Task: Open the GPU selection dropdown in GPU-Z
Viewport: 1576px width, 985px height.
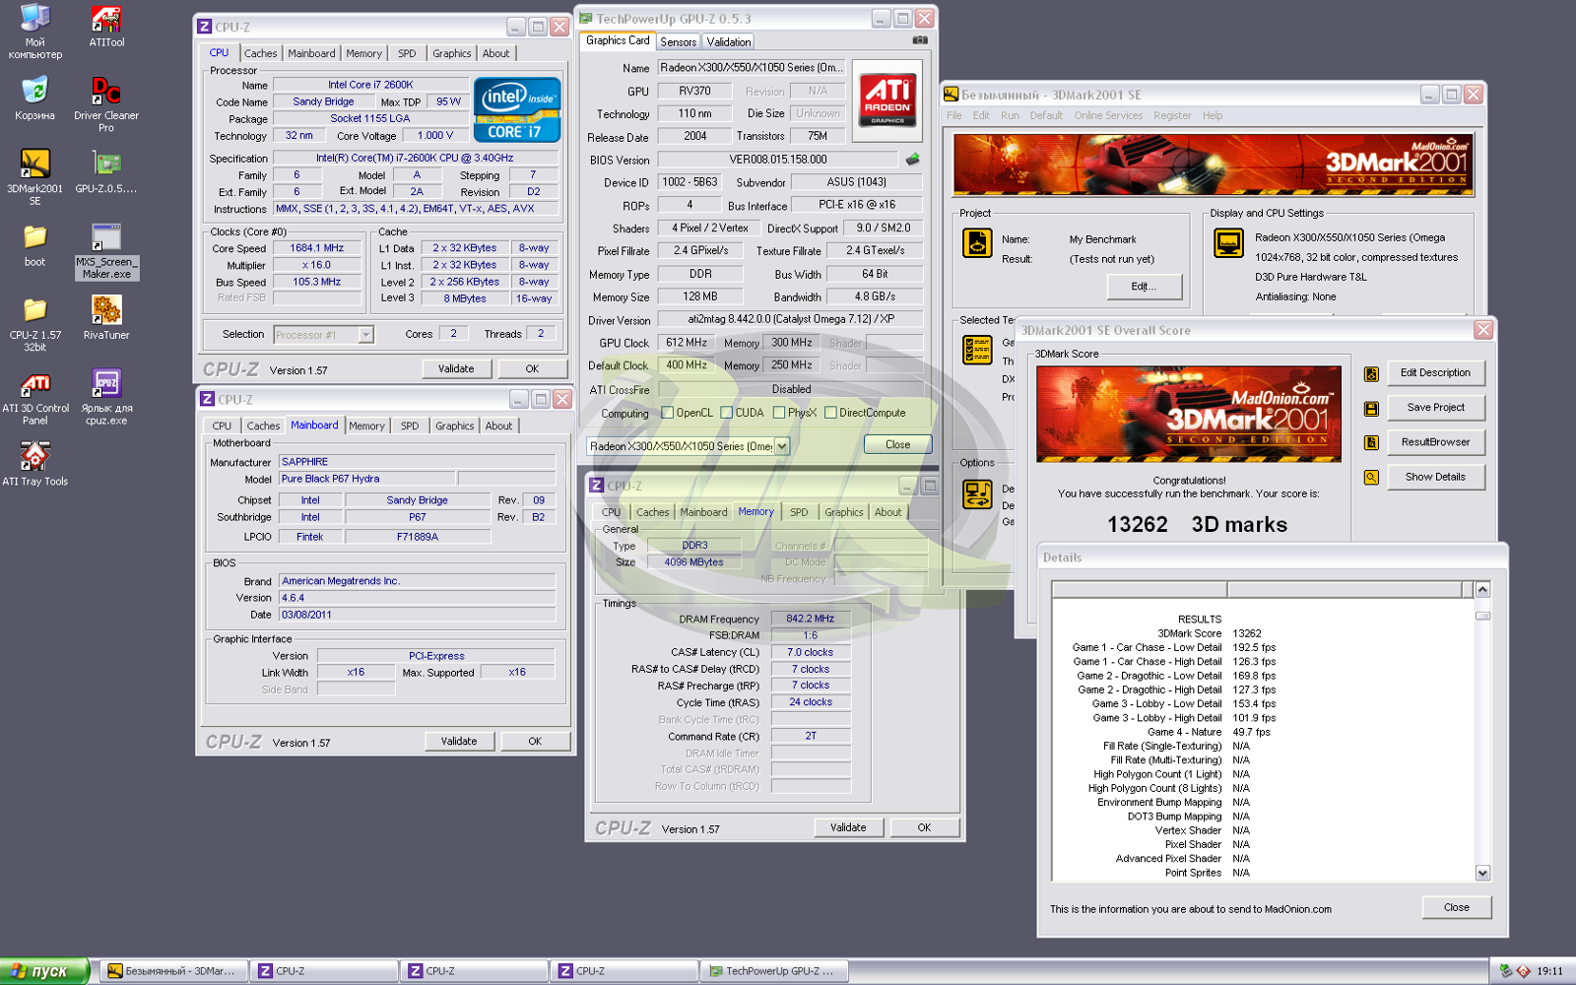Action: tap(782, 446)
